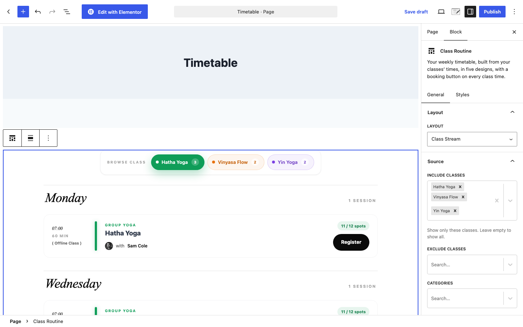The width and height of the screenshot is (523, 327).
Task: Click the redo arrow icon
Action: [52, 12]
